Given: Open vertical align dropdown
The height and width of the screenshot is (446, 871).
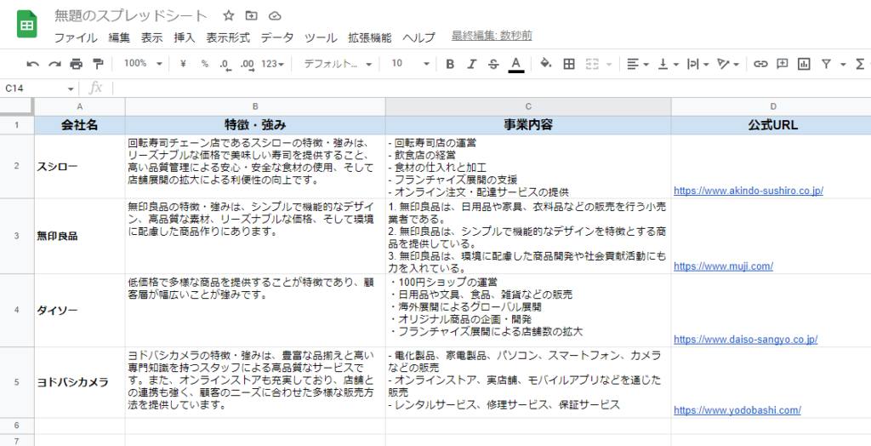Looking at the screenshot, I should (x=669, y=64).
